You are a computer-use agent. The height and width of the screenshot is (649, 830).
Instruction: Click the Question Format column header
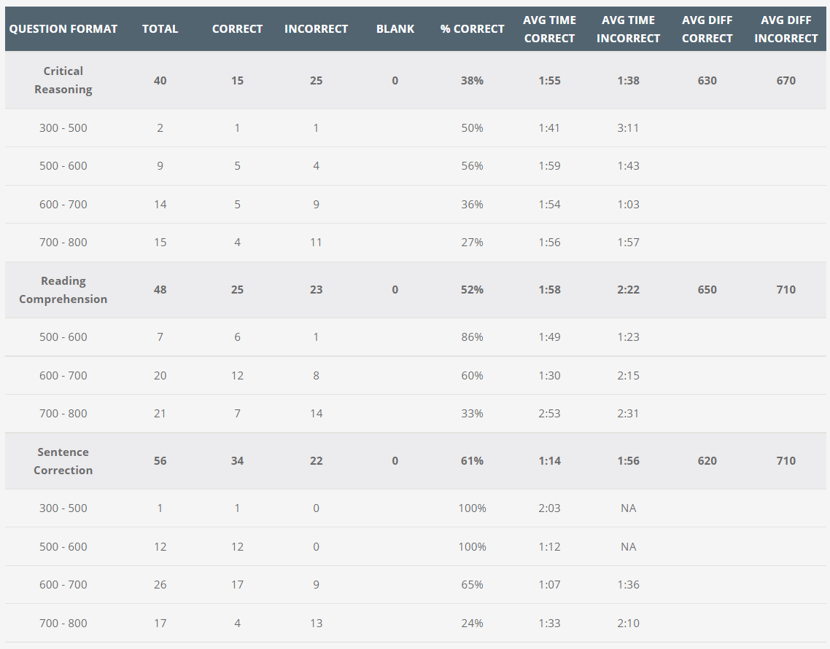pyautogui.click(x=63, y=29)
